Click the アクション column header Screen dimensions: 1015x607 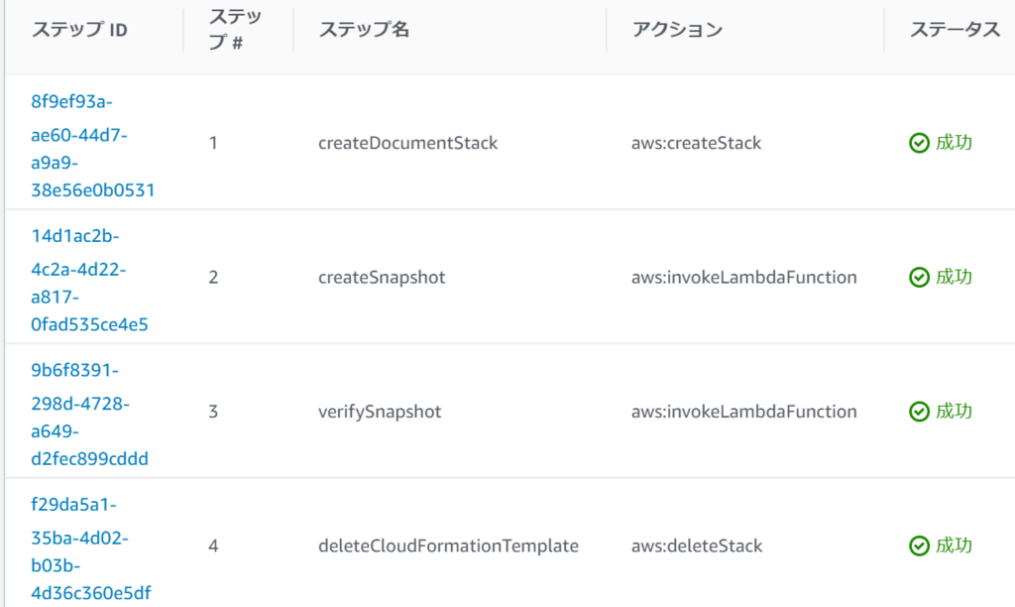coord(677,30)
